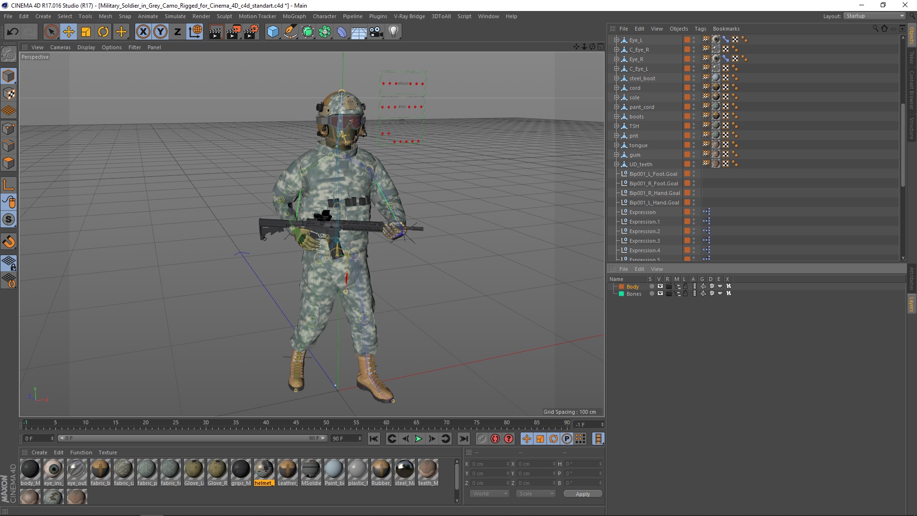Click the Enable Axis icon
The height and width of the screenshot is (516, 917).
9,185
